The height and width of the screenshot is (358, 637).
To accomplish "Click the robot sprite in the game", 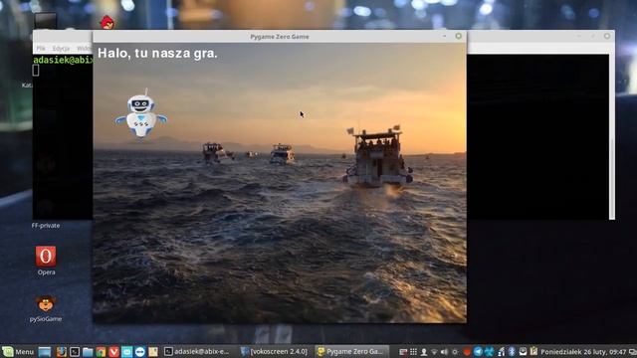I will pos(141,114).
